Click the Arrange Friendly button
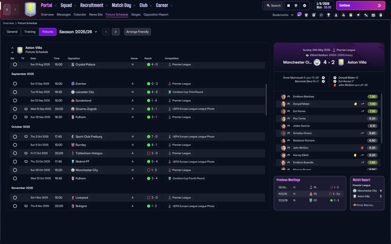Viewport: 391px width, 244px height. (x=137, y=32)
